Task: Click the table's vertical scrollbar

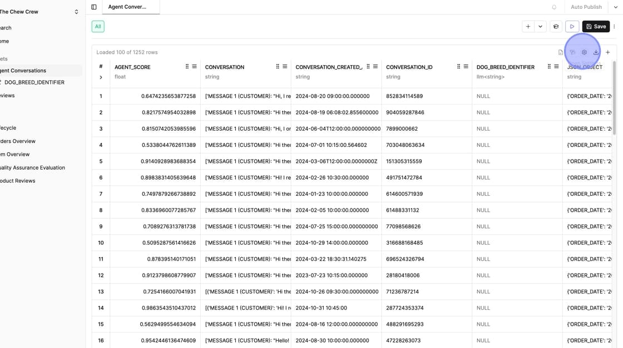Action: tap(614, 100)
